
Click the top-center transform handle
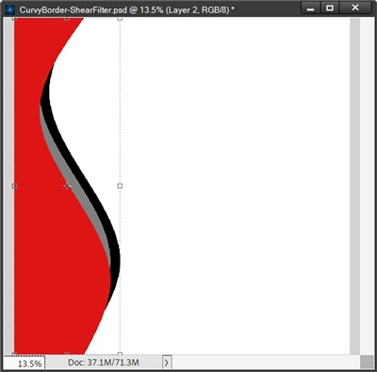[67, 19]
